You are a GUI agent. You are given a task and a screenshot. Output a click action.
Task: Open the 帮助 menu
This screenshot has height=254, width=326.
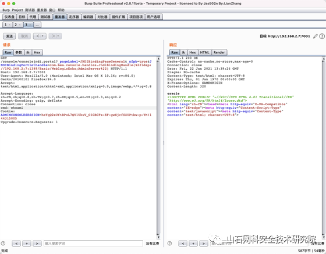(61, 10)
